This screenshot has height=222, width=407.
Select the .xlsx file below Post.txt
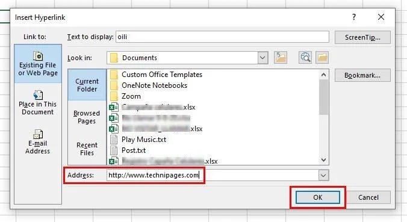coord(163,161)
